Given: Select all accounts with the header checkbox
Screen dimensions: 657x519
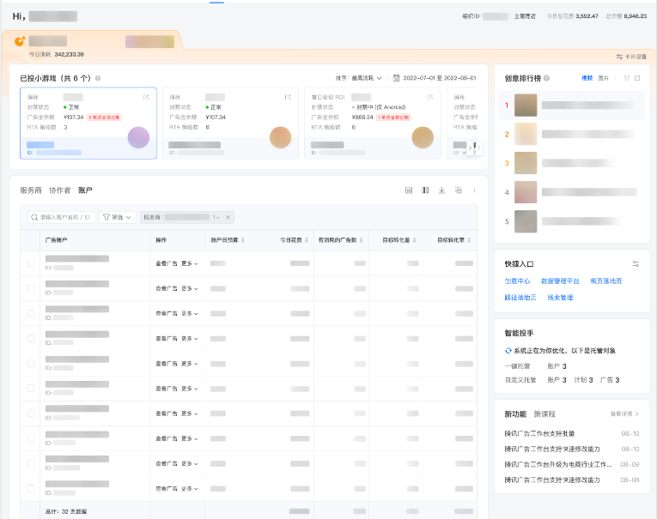Looking at the screenshot, I should [x=31, y=240].
